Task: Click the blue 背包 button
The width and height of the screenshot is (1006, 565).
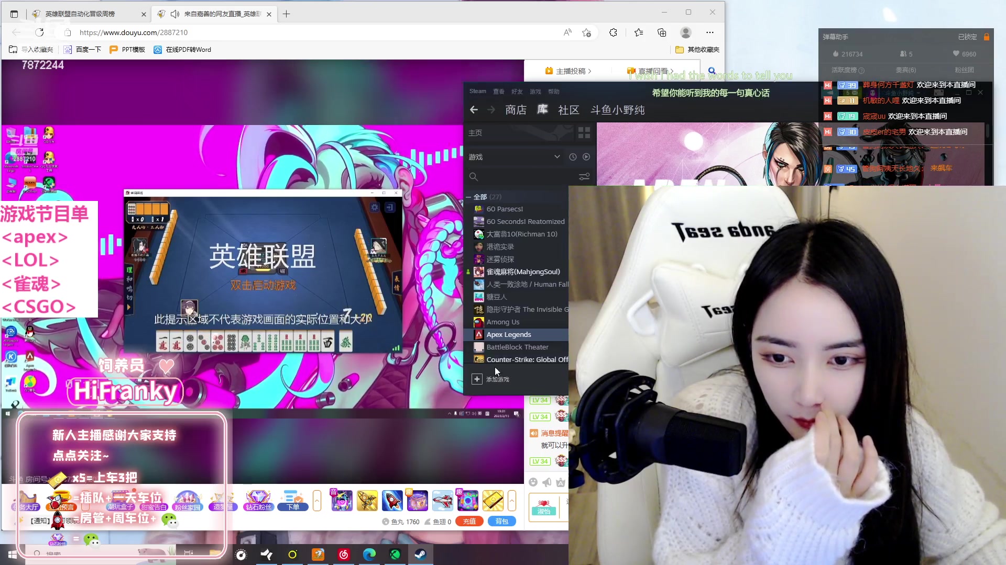Action: tap(501, 522)
